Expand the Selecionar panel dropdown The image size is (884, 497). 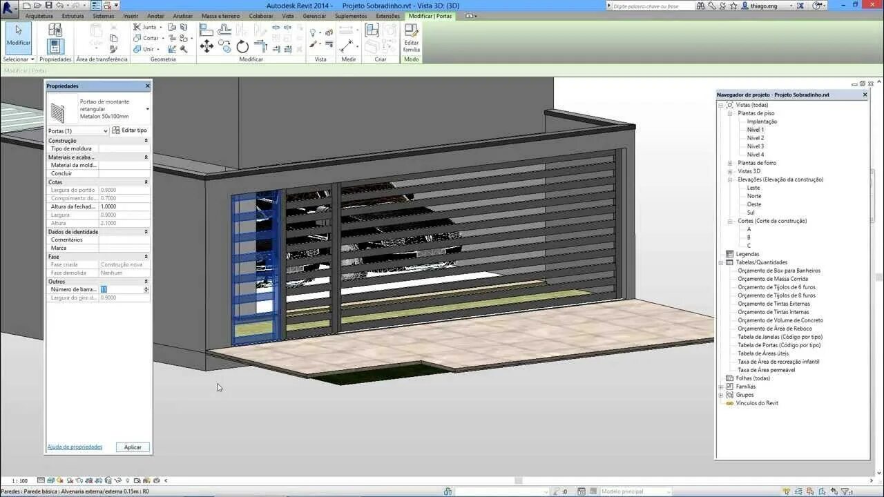click(19, 59)
